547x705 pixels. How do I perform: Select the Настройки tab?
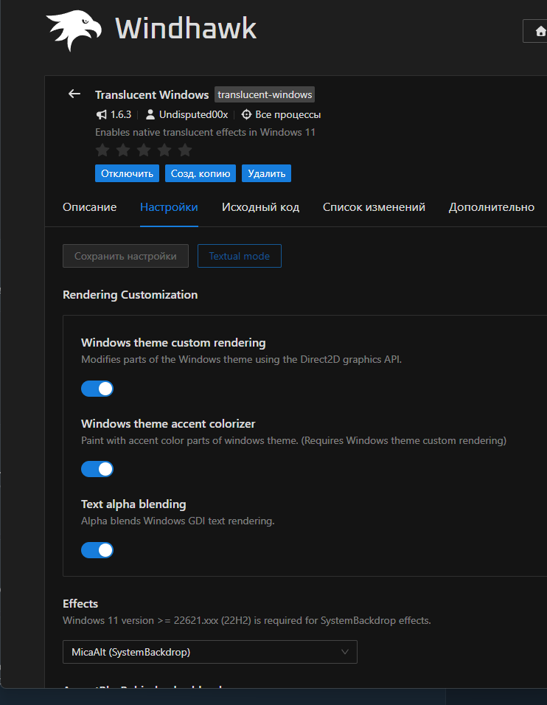click(x=169, y=206)
